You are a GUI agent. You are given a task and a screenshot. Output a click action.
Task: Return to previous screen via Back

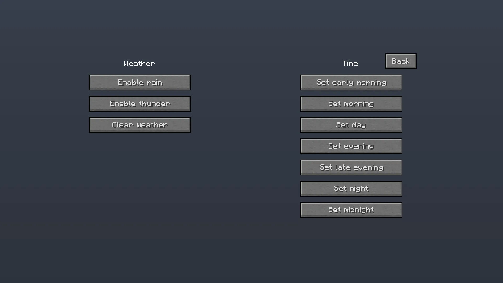pyautogui.click(x=401, y=61)
